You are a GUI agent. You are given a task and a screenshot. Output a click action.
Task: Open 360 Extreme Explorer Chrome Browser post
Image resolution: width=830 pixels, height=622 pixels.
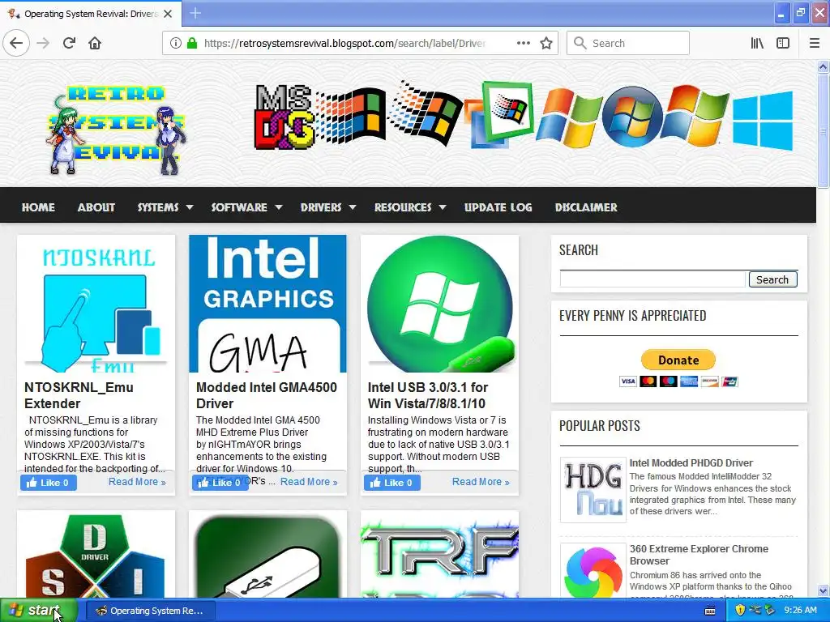699,555
